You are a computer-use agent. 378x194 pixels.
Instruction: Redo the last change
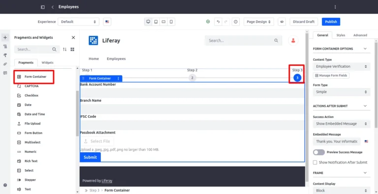click(225, 22)
